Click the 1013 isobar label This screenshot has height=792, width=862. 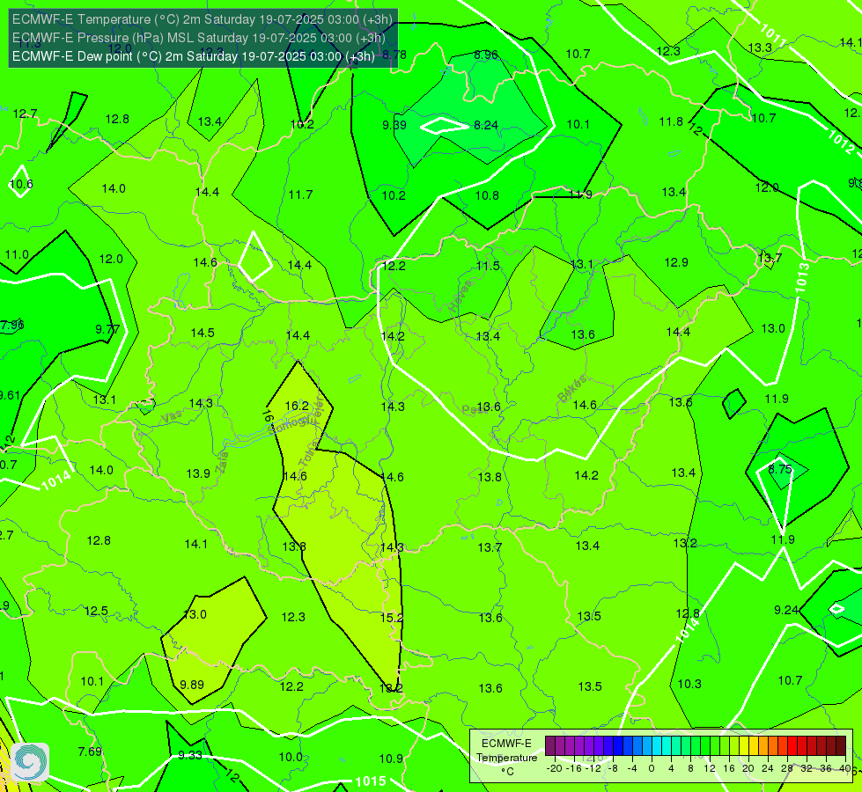[x=802, y=277]
